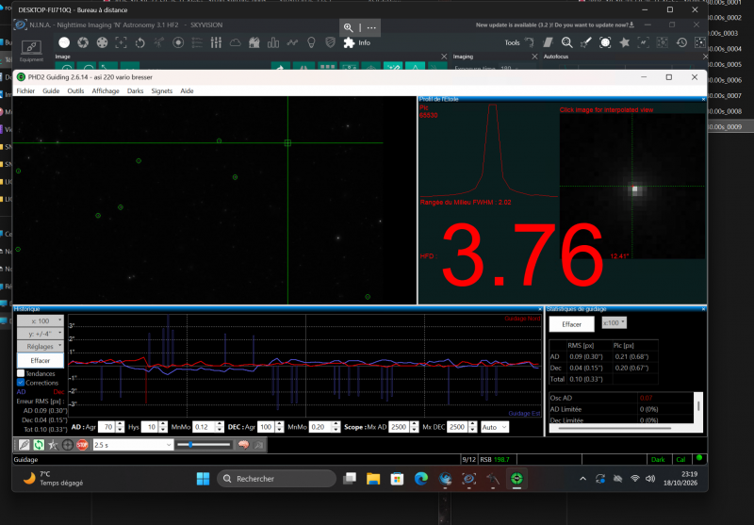Click the DEC MnMo input field
Image resolution: width=754 pixels, height=525 pixels.
click(319, 427)
